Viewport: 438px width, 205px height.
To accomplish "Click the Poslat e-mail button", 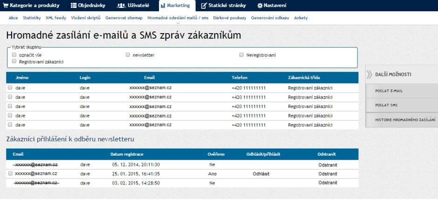I will click(x=389, y=90).
